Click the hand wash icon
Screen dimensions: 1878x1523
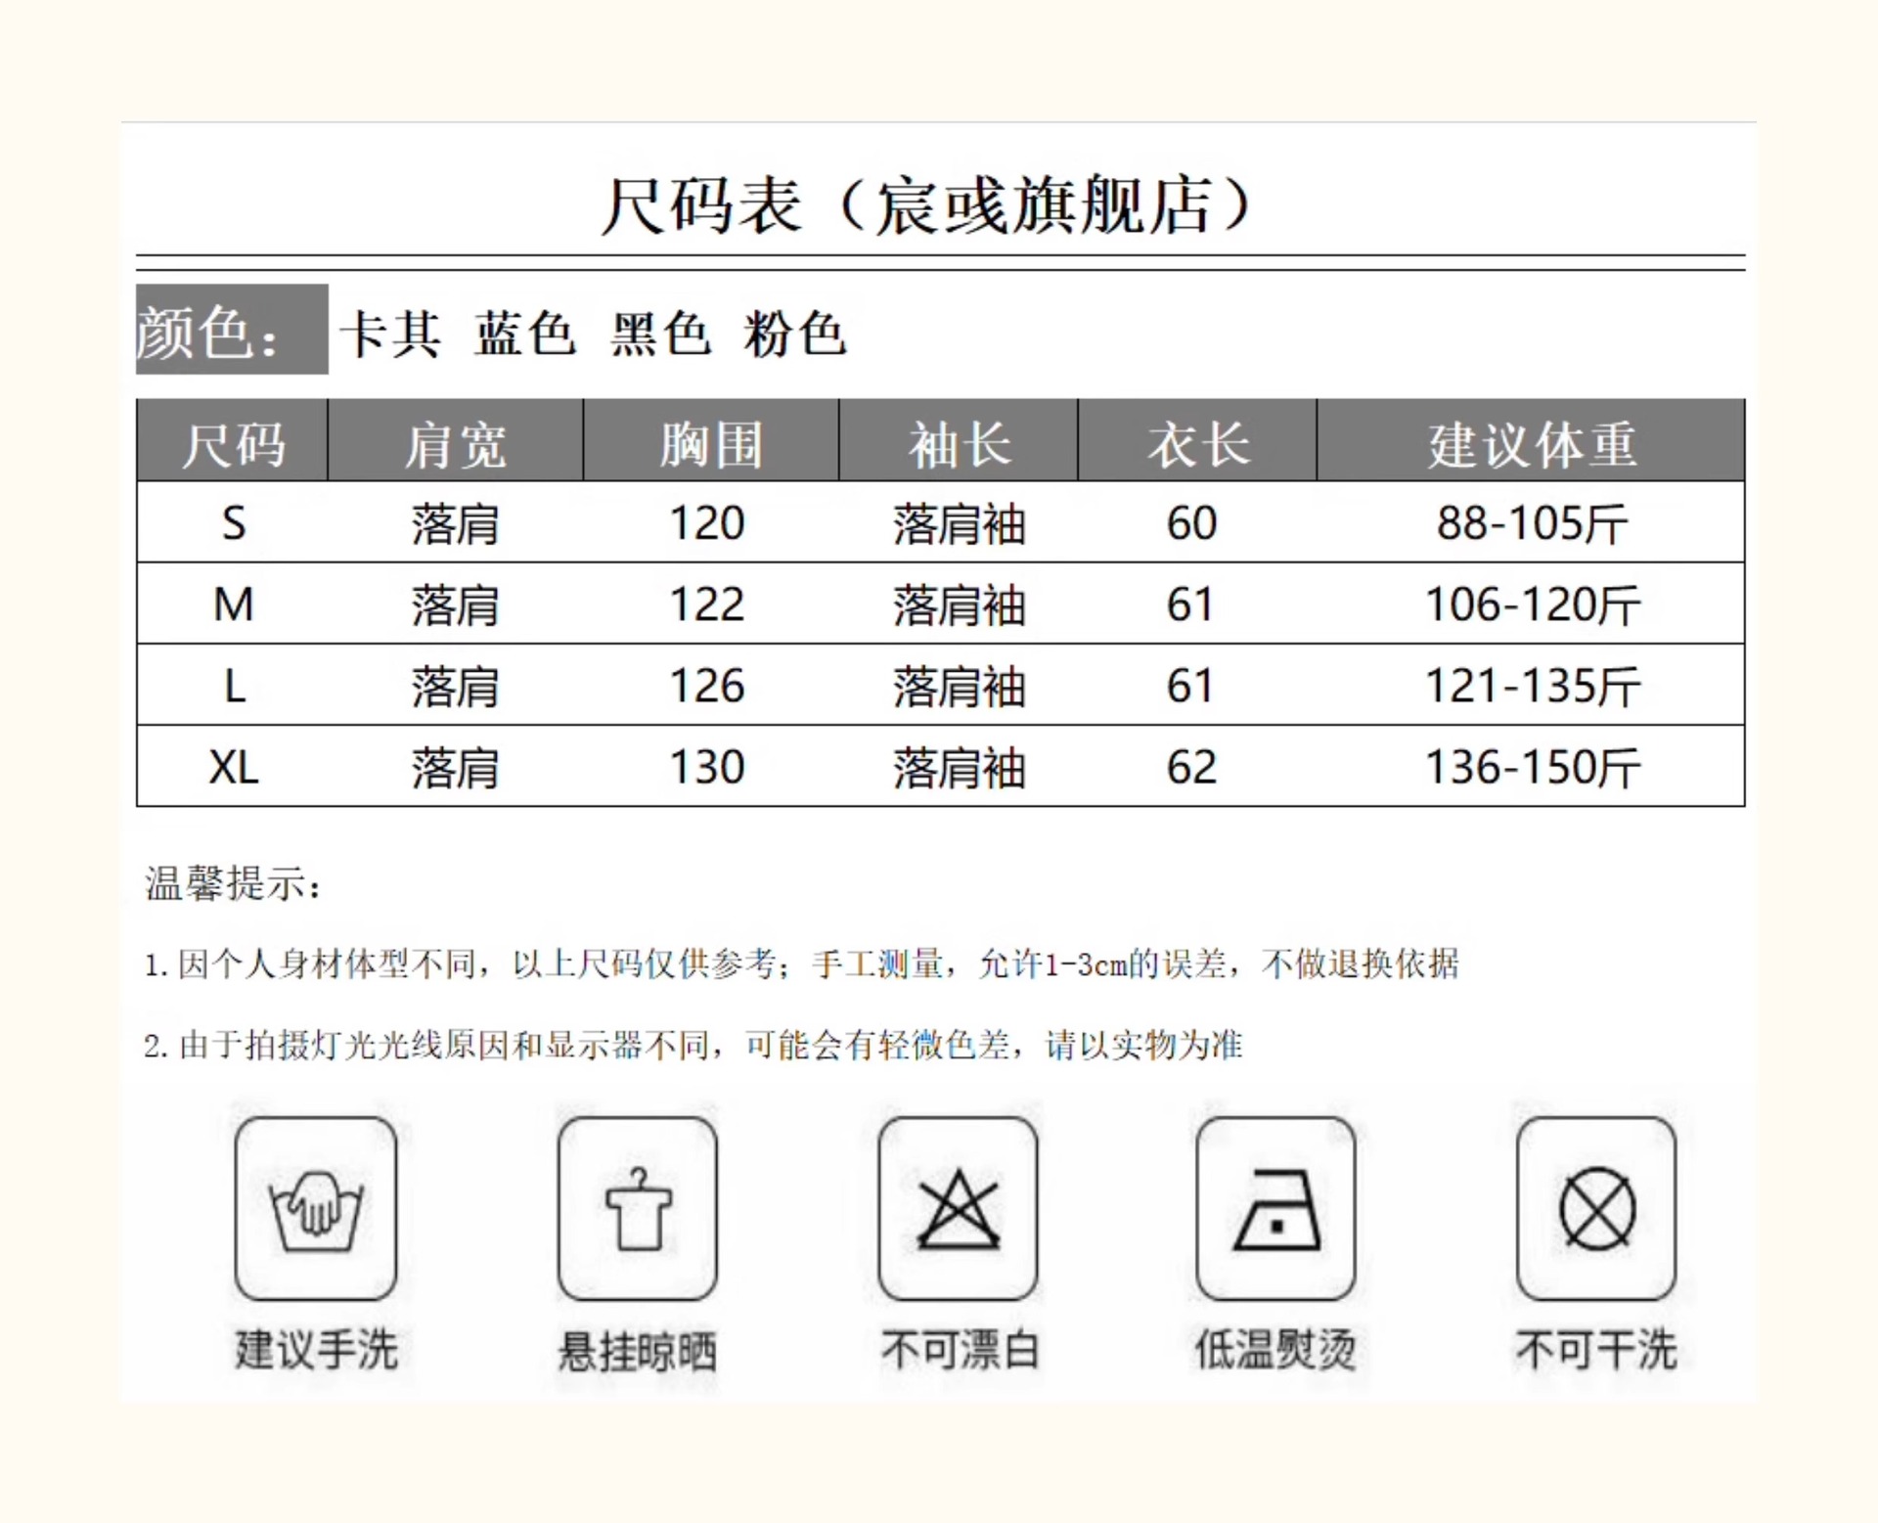tap(315, 1209)
